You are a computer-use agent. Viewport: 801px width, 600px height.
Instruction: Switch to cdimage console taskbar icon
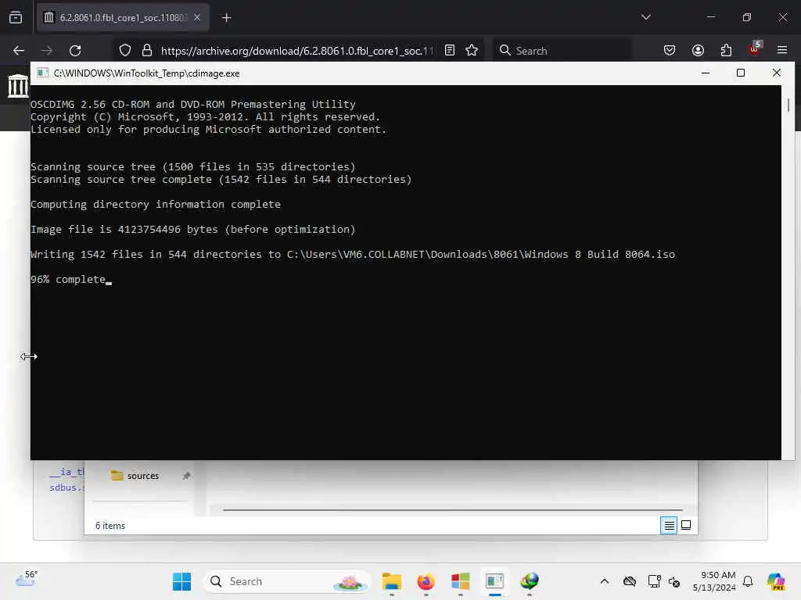coord(494,581)
